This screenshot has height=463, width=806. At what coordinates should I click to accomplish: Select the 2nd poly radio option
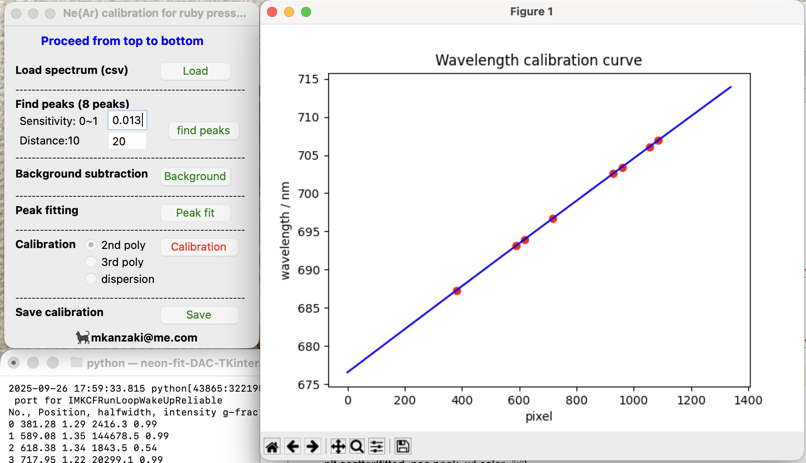(91, 245)
